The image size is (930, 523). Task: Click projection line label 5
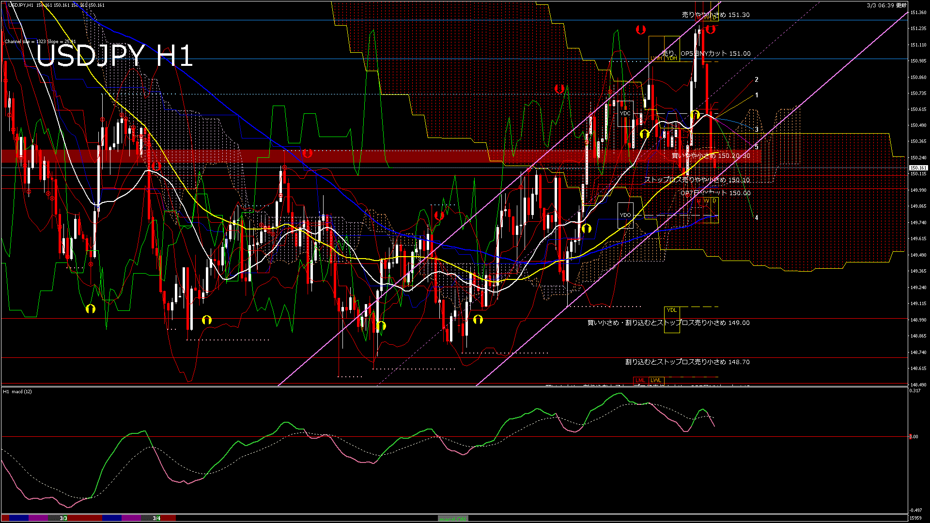[x=757, y=147]
